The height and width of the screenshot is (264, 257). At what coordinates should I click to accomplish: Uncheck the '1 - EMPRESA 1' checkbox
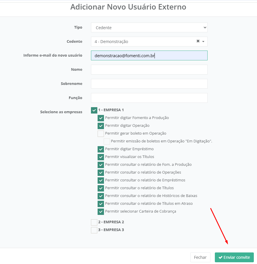click(x=94, y=110)
